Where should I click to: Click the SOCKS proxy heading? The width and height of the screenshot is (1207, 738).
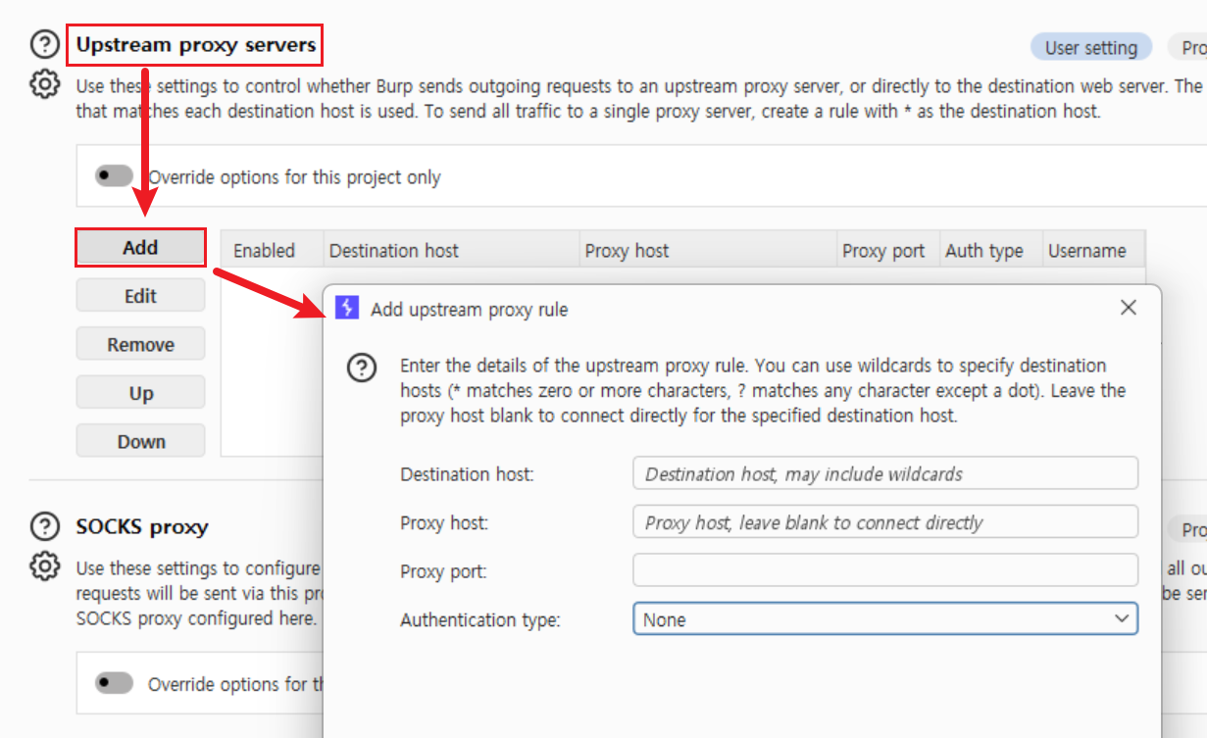click(142, 527)
